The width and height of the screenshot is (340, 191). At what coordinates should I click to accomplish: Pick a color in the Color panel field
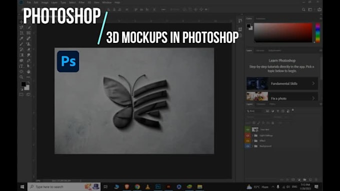[x=283, y=32]
